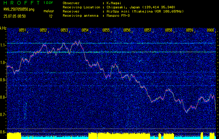This screenshot has height=139, width=219.
Task: Click the 0855 time marker
Action: 106,30
